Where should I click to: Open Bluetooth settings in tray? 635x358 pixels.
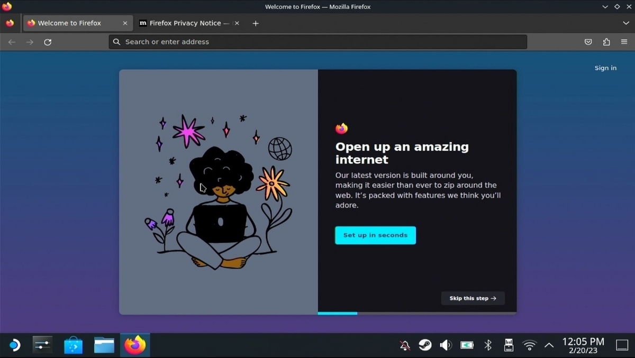tap(488, 345)
